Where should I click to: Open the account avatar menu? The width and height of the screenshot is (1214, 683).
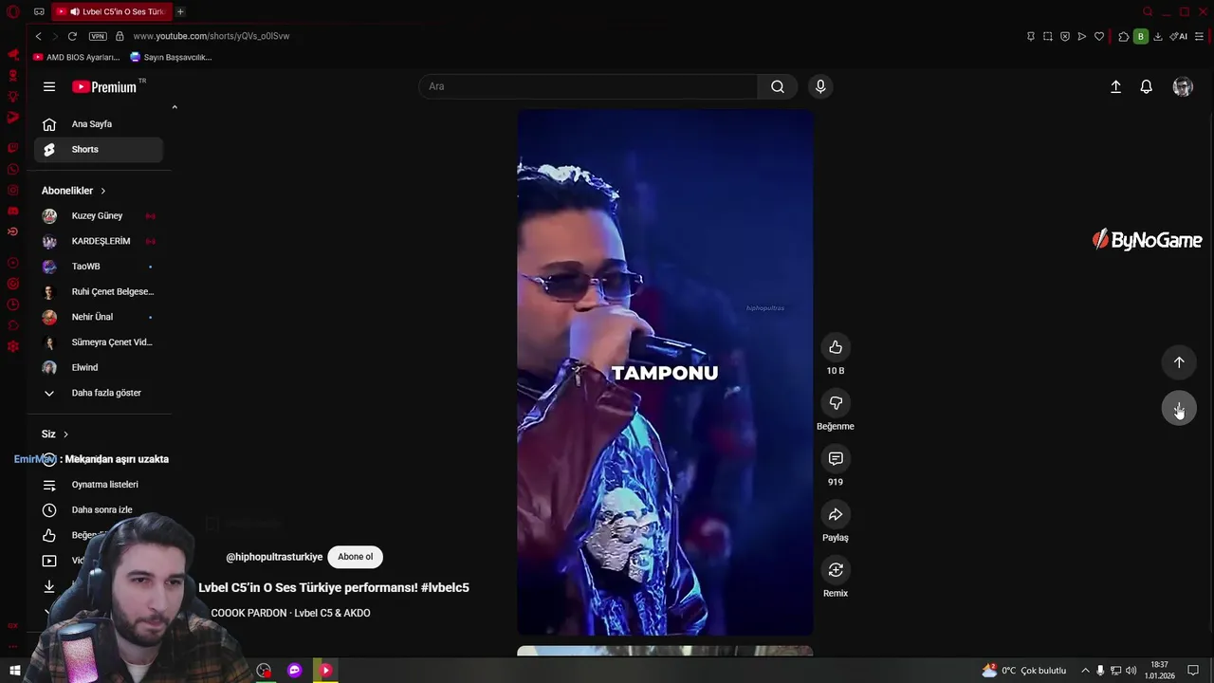click(1183, 86)
